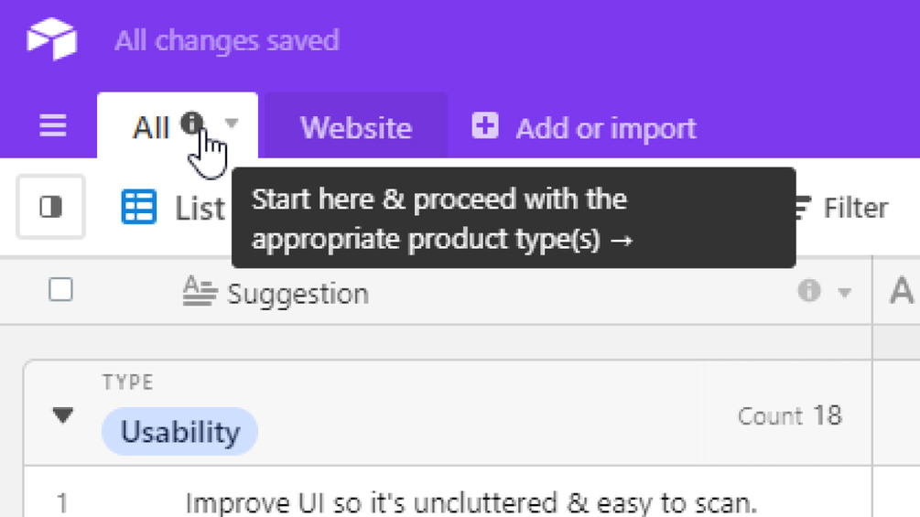Click the info icon on All tab
Viewport: 920px width, 517px height.
tap(192, 124)
